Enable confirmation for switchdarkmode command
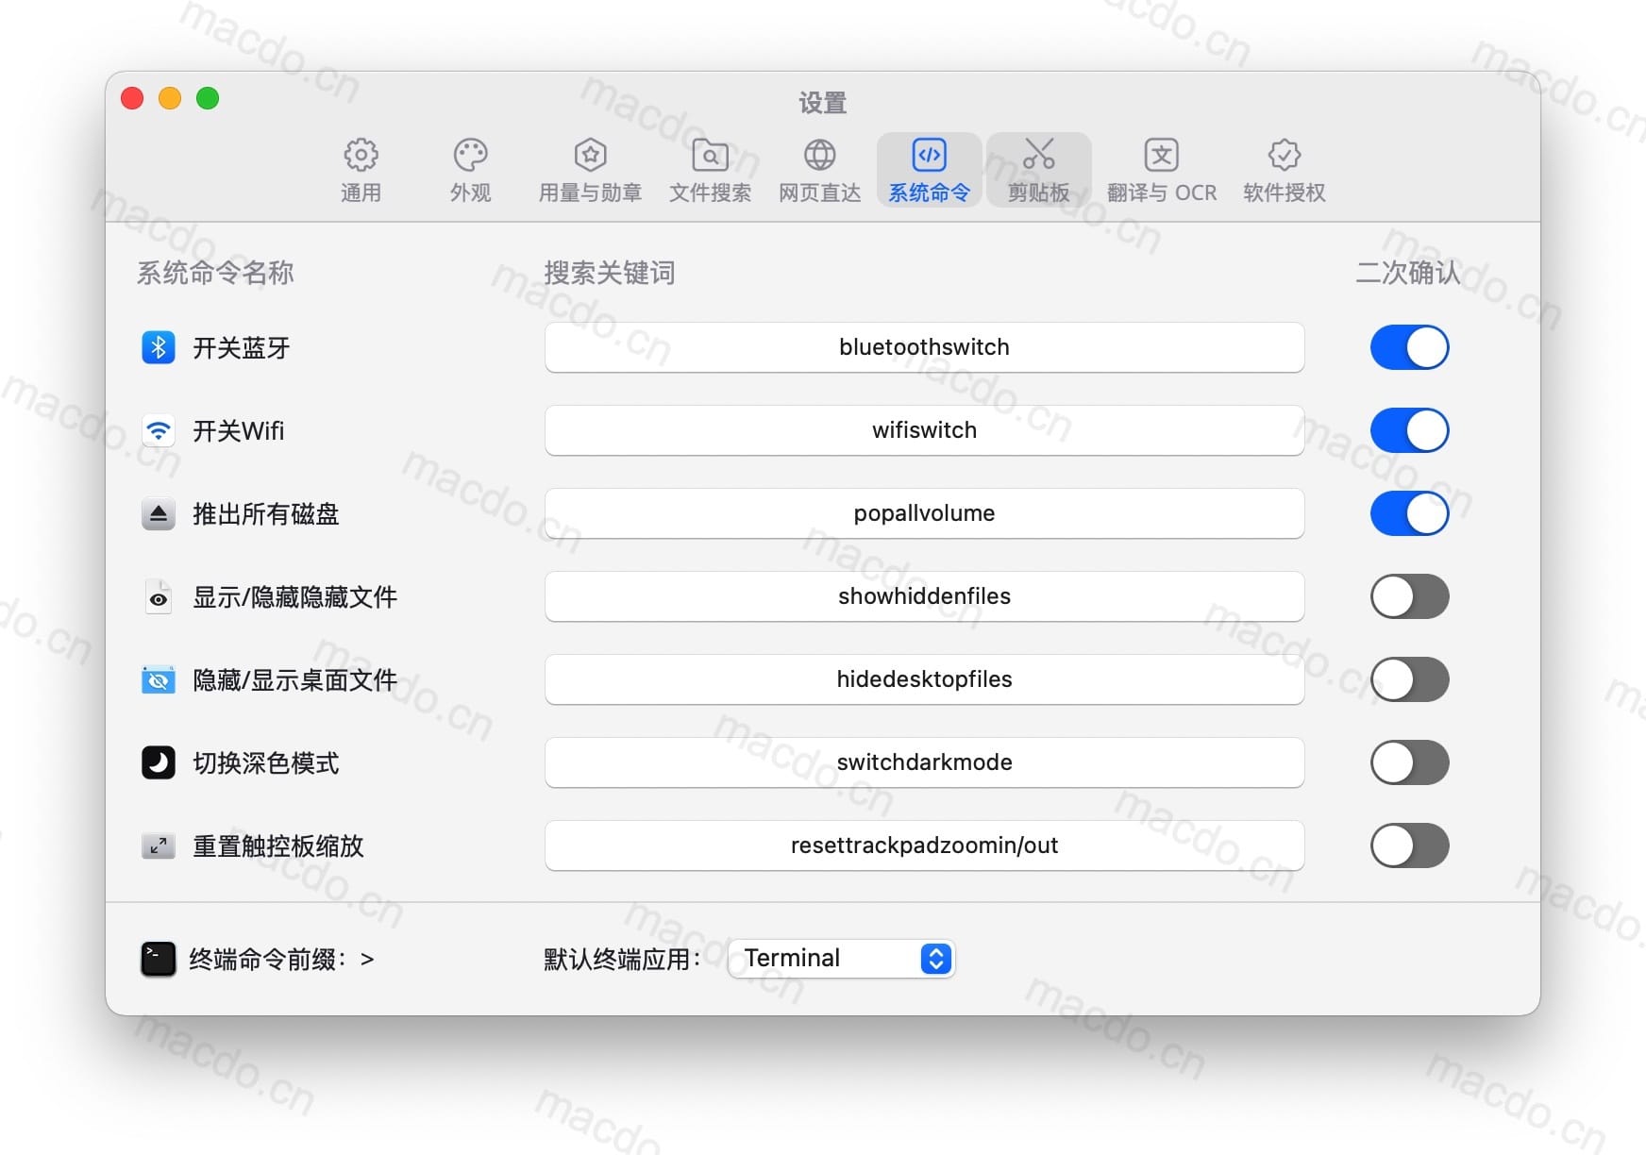Viewport: 1646px width, 1155px height. point(1409,762)
